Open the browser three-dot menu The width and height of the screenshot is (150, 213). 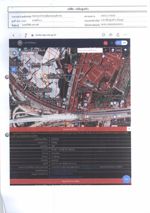pyautogui.click(x=125, y=35)
